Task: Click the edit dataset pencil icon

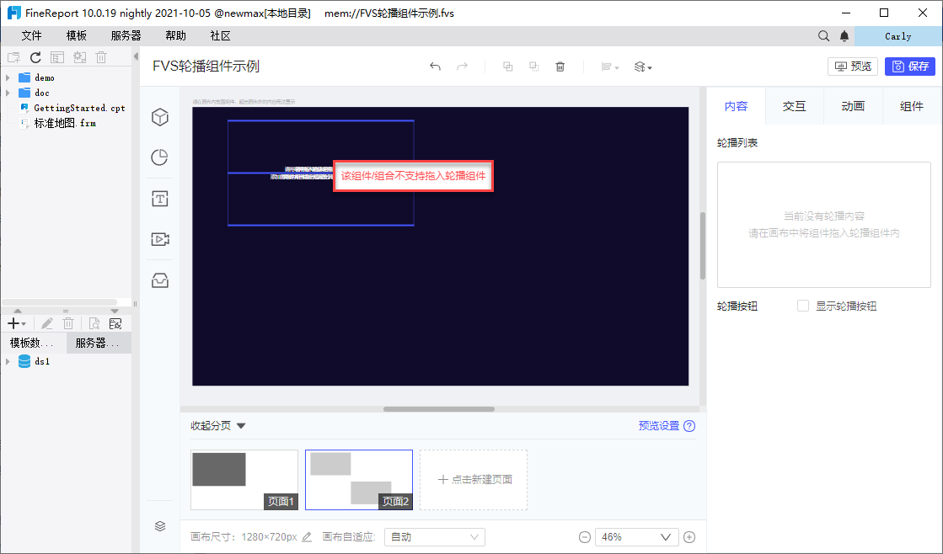Action: [x=46, y=324]
